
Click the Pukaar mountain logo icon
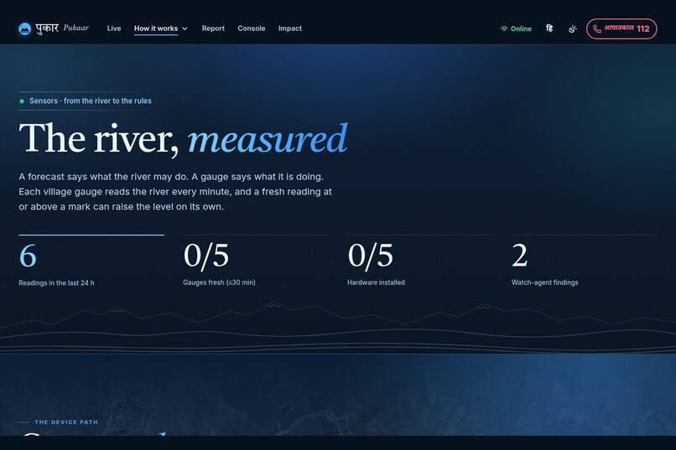click(x=24, y=28)
